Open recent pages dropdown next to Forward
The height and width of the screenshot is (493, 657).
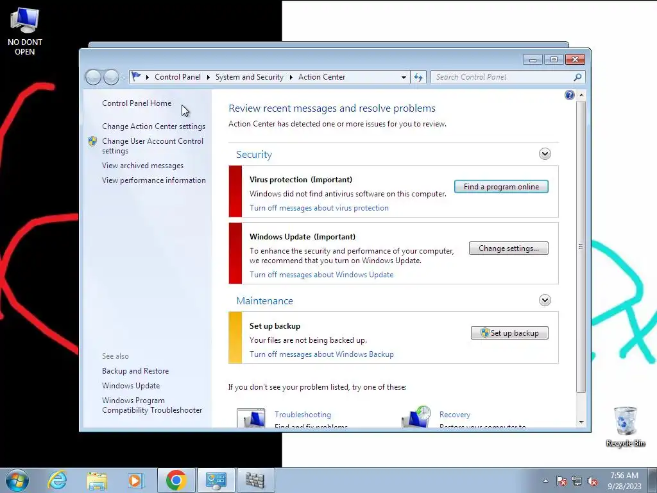click(124, 78)
